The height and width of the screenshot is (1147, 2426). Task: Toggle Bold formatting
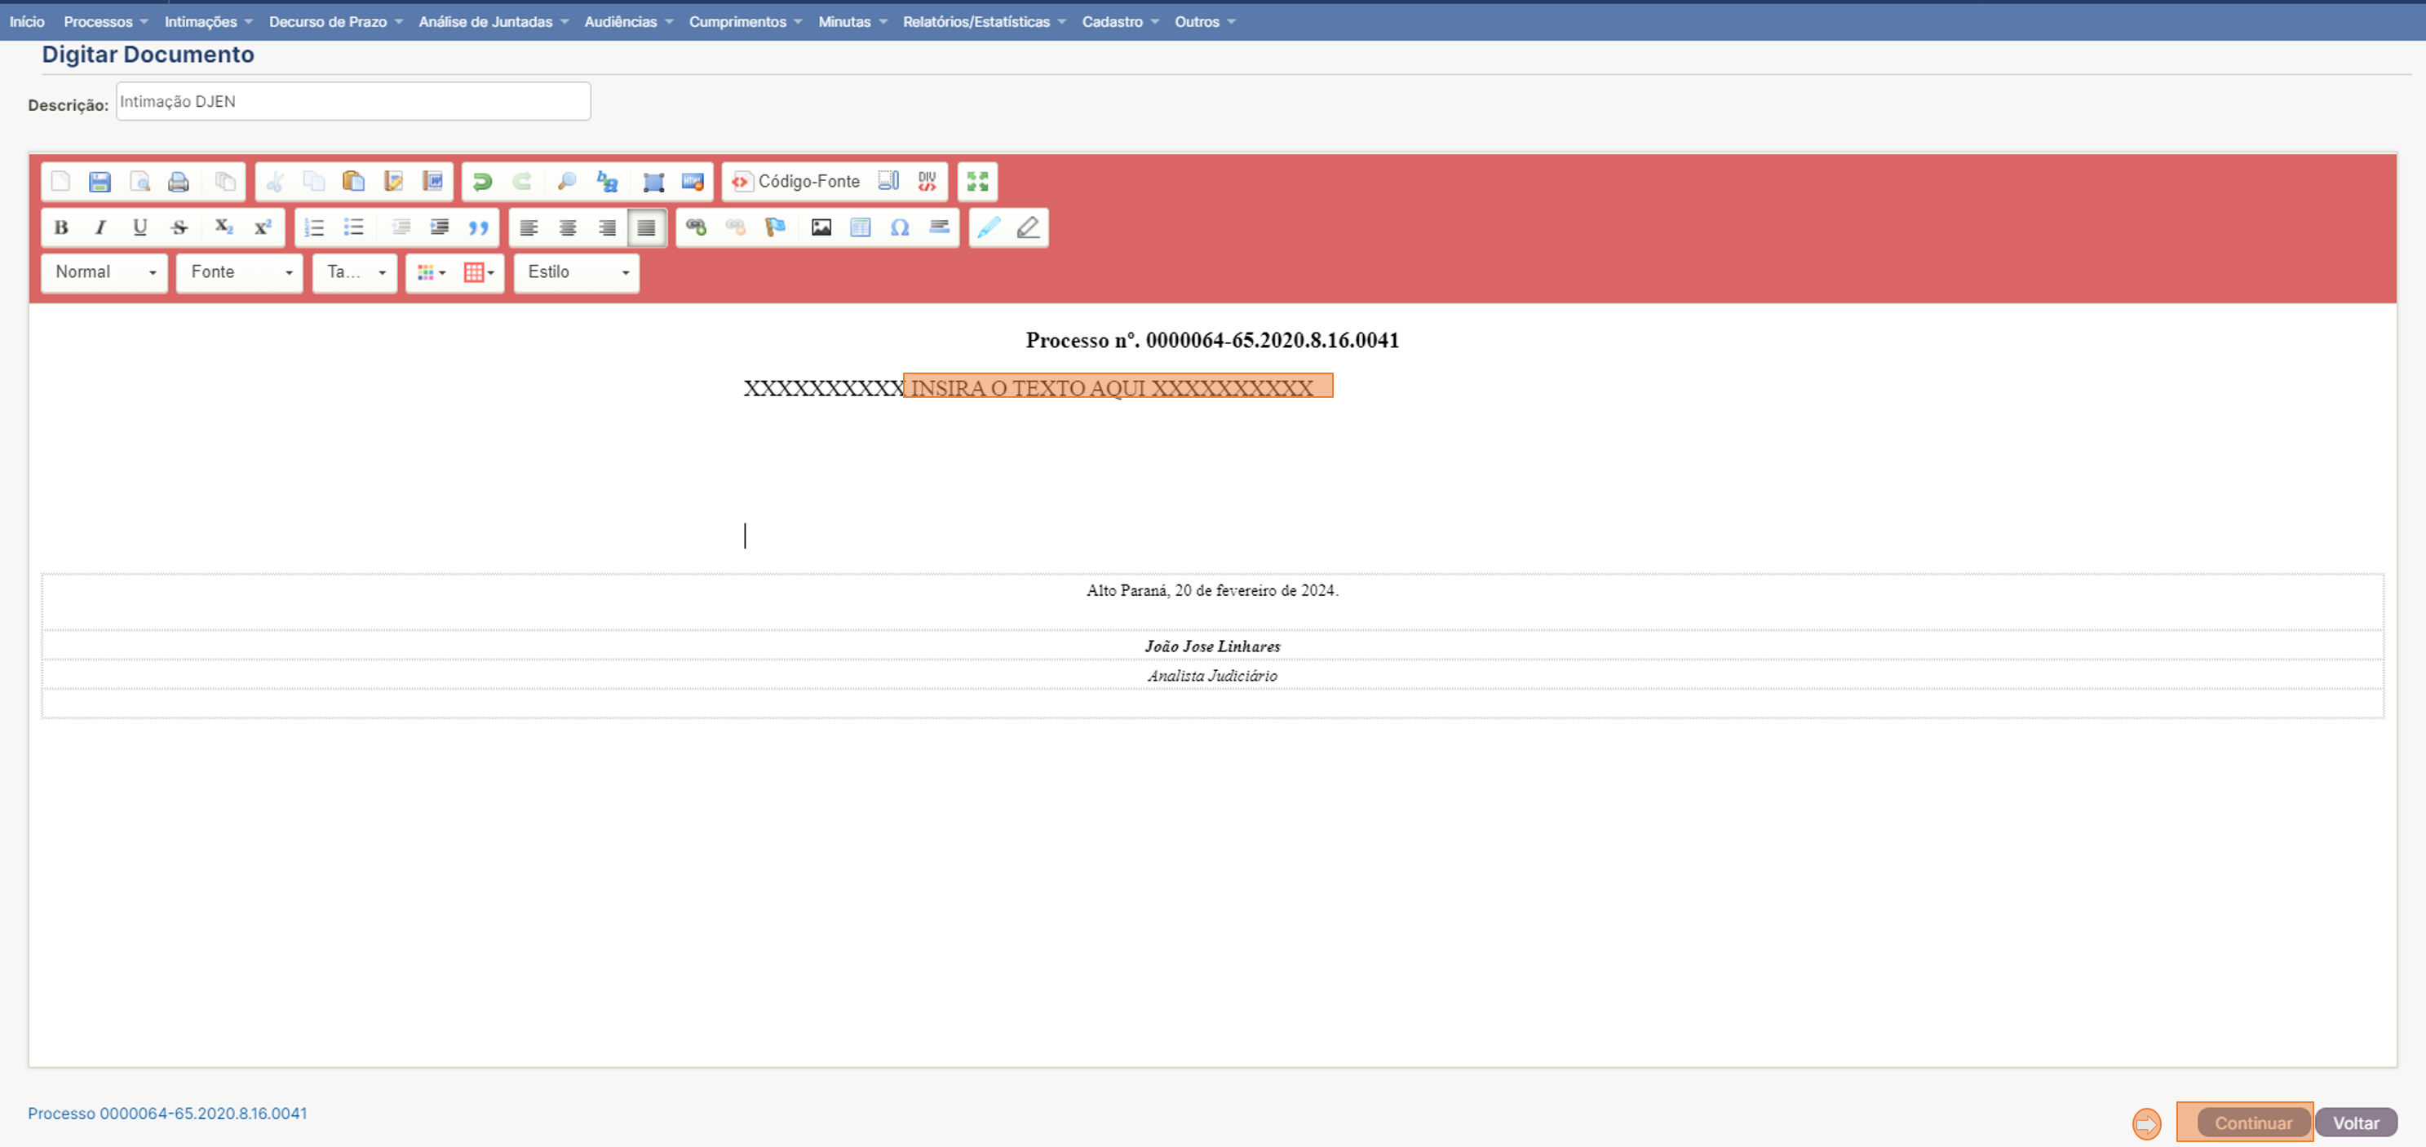[61, 227]
